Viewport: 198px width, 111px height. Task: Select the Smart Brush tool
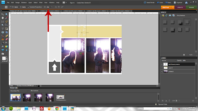click(x=6, y=43)
